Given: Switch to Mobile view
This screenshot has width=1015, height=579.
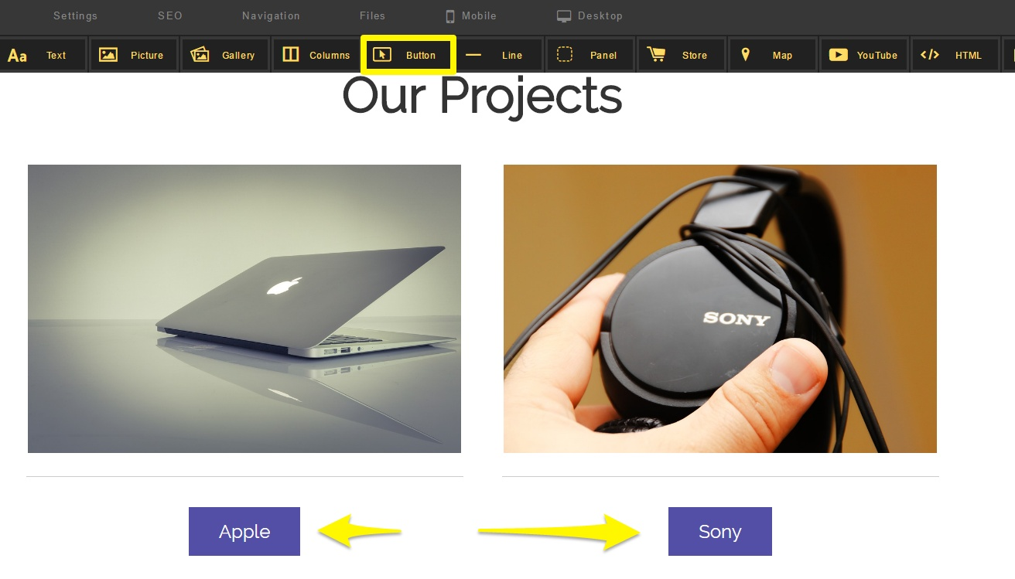Looking at the screenshot, I should point(471,15).
